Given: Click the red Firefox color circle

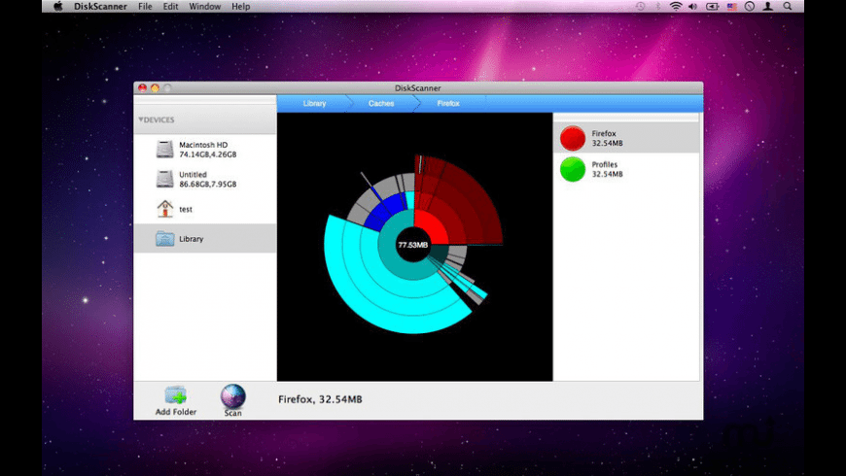Looking at the screenshot, I should (x=573, y=139).
